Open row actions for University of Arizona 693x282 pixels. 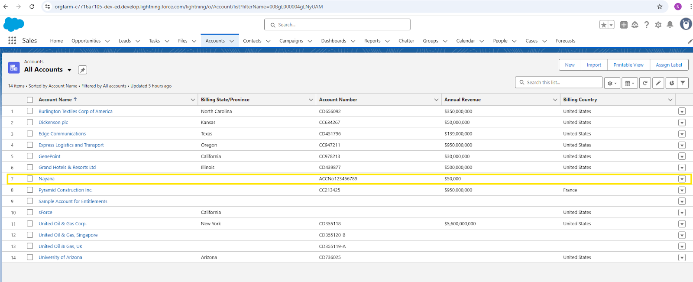pyautogui.click(x=682, y=257)
